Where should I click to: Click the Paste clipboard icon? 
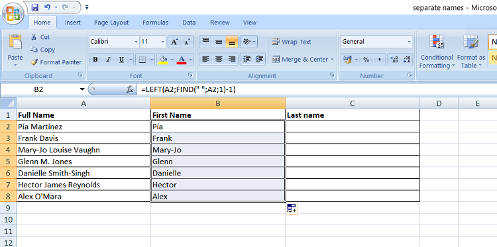click(x=15, y=42)
